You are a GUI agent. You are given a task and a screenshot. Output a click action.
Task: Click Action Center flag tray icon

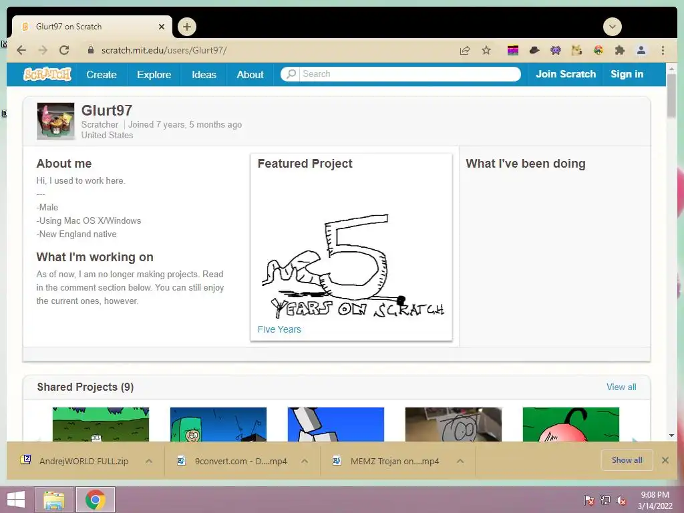588,500
